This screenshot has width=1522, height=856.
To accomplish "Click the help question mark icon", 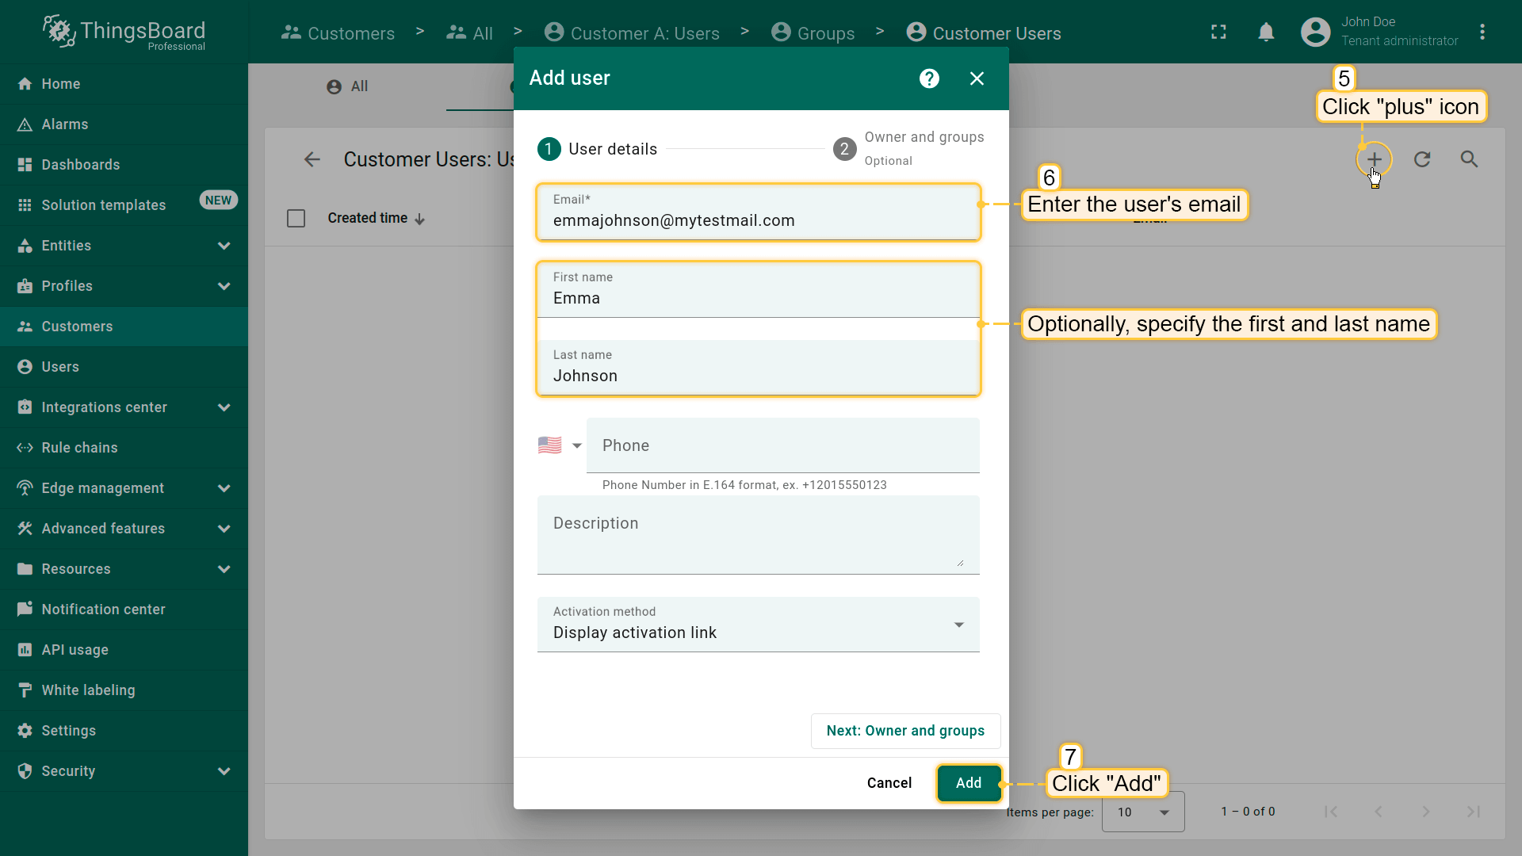I will point(929,78).
